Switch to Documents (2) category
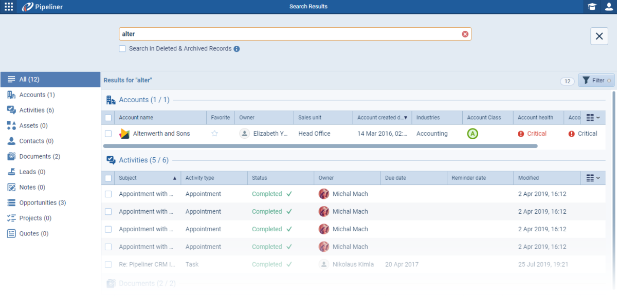 [39, 157]
